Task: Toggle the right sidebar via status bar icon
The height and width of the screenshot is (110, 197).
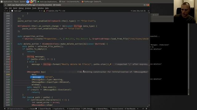Action: (146, 109)
